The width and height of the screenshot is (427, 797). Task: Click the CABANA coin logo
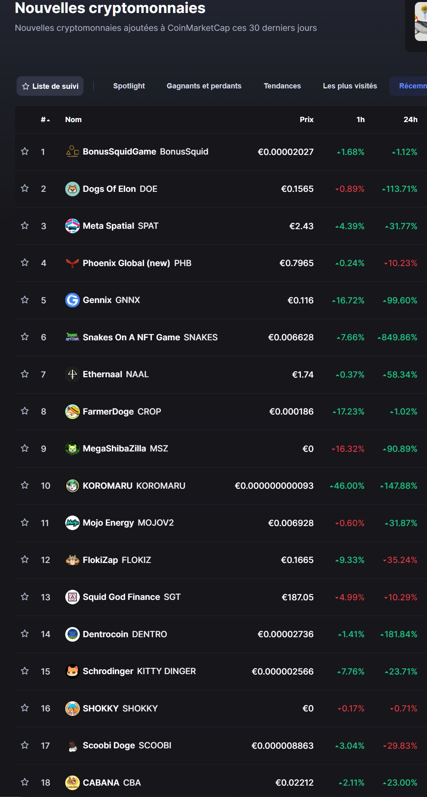(x=73, y=782)
